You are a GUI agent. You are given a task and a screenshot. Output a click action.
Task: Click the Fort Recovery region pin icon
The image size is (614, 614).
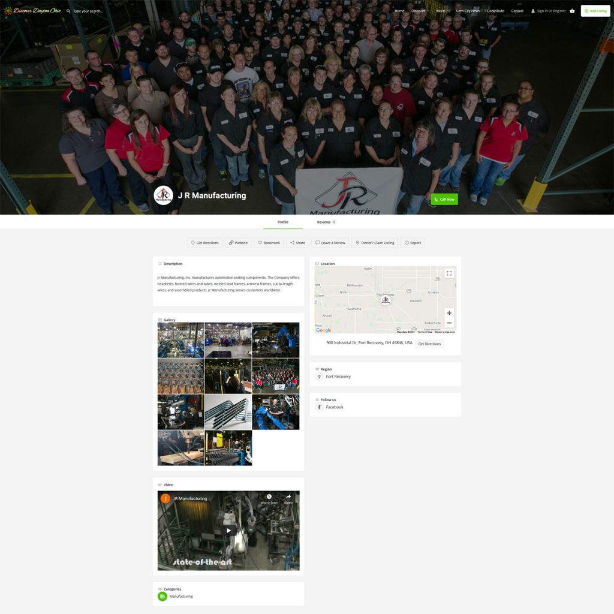pyautogui.click(x=319, y=377)
